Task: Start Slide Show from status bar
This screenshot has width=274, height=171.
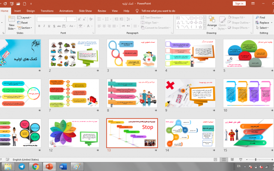Action: pyautogui.click(x=241, y=159)
